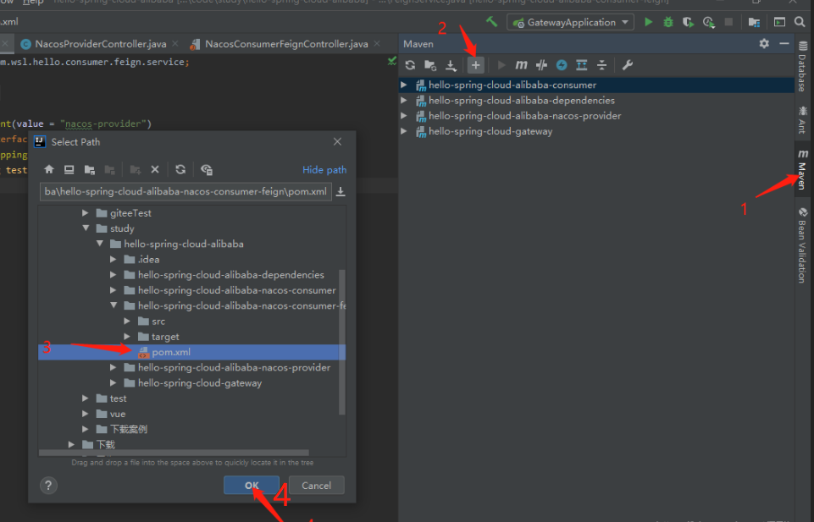Jump to project directory in Select Path
The width and height of the screenshot is (814, 522).
point(89,169)
